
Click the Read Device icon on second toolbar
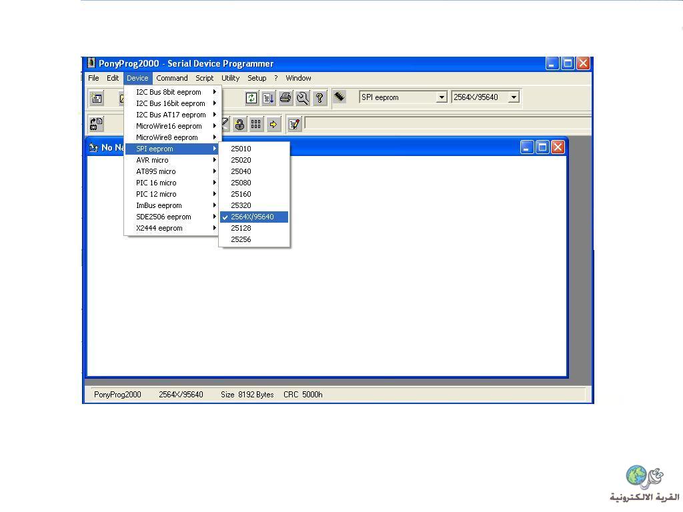(96, 124)
